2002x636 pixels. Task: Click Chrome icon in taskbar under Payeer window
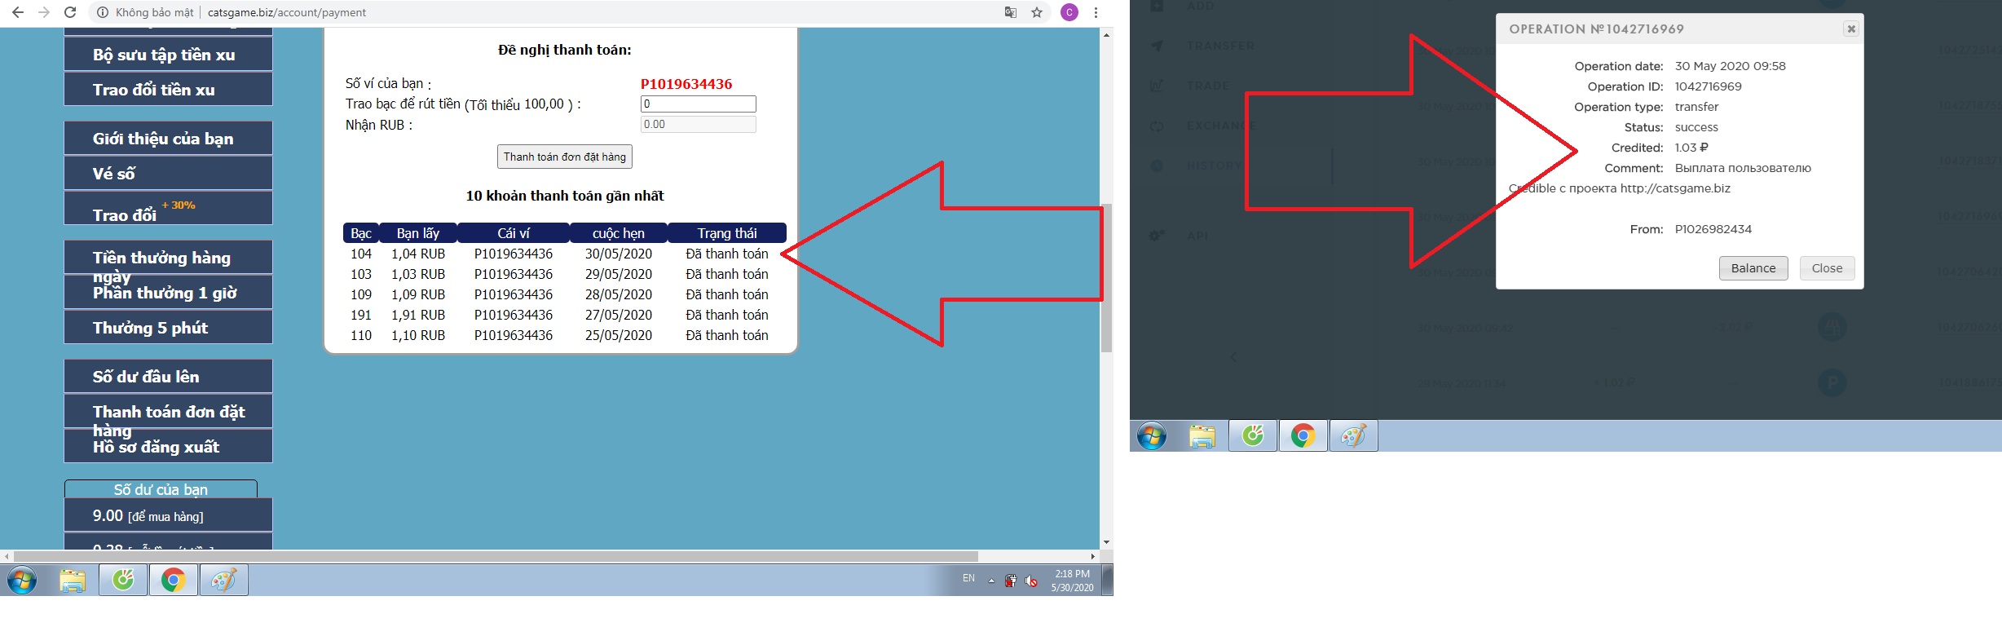[1303, 436]
